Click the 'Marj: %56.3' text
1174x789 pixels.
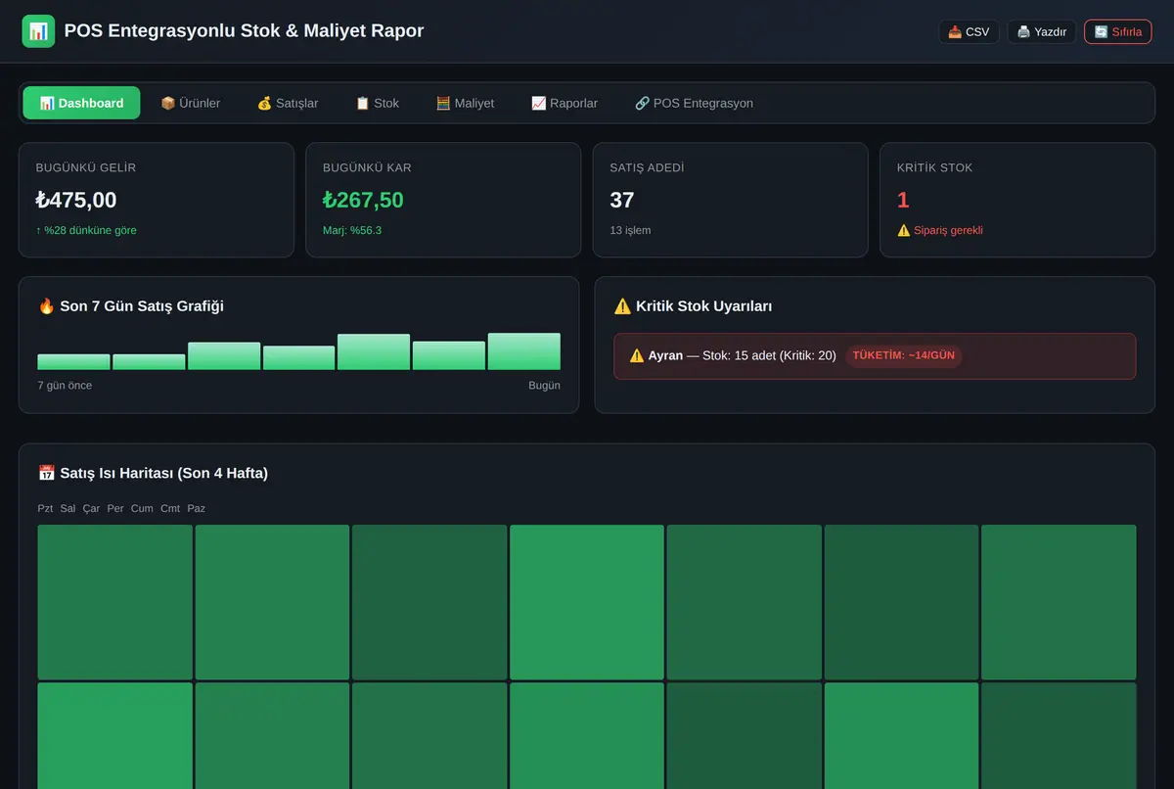click(x=352, y=230)
